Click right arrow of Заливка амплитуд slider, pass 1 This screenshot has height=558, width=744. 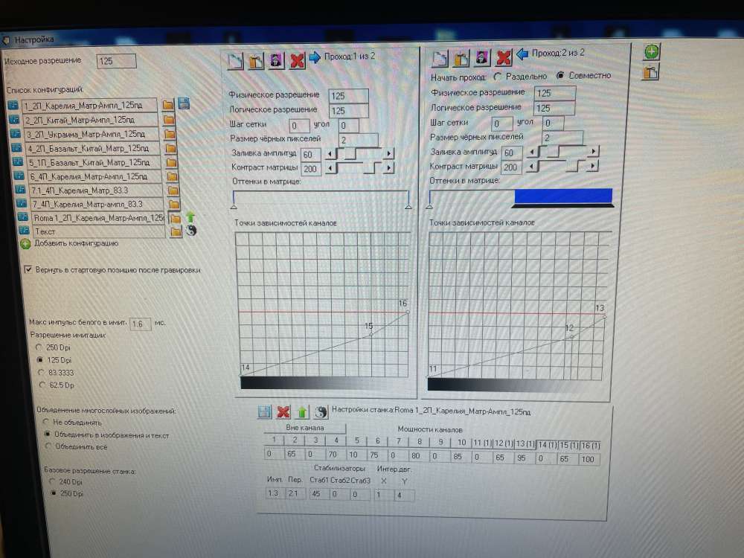click(388, 154)
